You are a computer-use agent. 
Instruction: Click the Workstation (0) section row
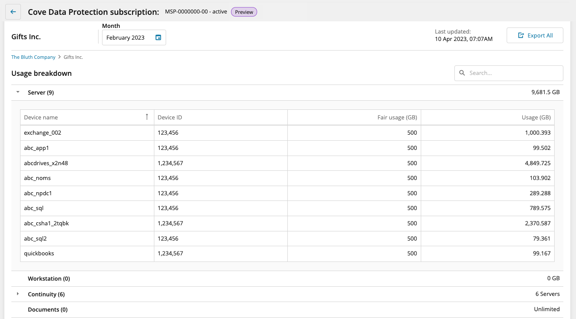click(49, 278)
